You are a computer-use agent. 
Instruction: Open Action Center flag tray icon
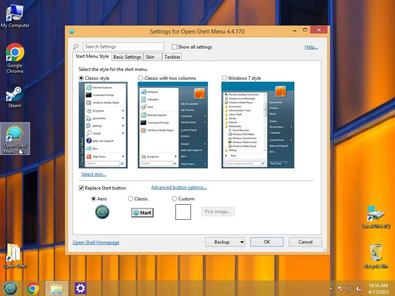(340, 289)
